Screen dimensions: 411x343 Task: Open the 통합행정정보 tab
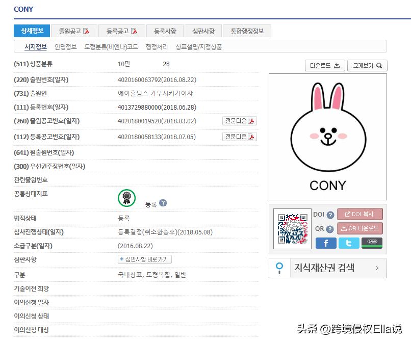[247, 31]
